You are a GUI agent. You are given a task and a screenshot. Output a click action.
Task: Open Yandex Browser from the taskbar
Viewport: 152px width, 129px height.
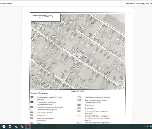pyautogui.click(x=4, y=127)
